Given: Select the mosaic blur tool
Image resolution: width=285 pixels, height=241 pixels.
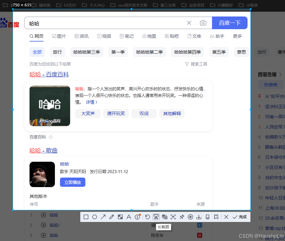Looking at the screenshot, I should point(120,217).
